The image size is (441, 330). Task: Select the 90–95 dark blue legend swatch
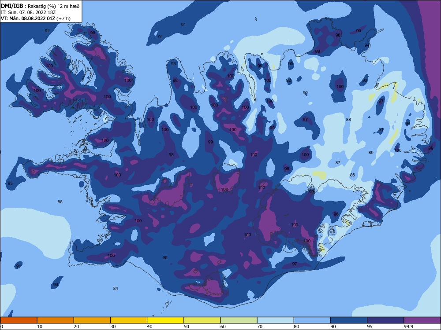tap(349, 320)
